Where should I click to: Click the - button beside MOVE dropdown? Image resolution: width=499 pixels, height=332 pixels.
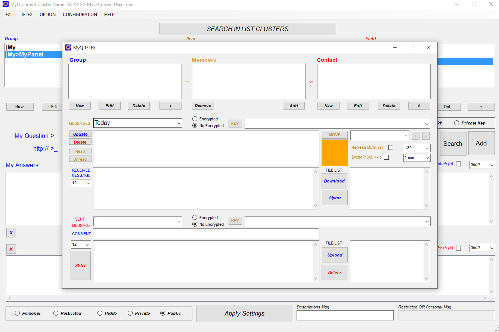click(426, 136)
